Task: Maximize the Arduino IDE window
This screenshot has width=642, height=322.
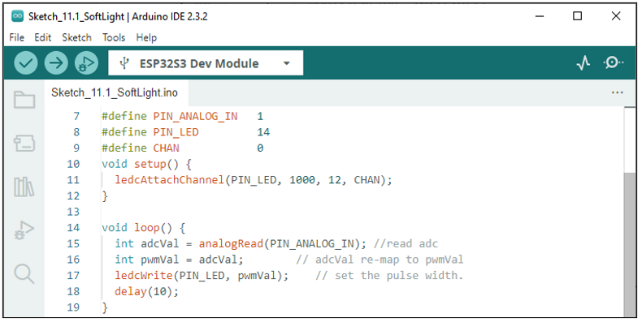Action: (577, 16)
